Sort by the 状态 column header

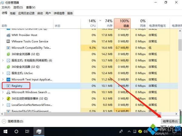67,23
